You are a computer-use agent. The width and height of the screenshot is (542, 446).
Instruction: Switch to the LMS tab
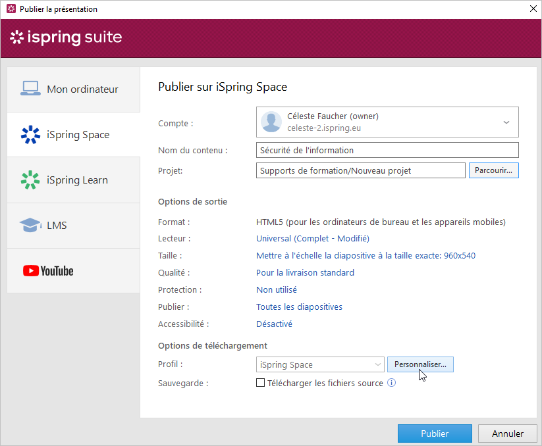click(x=74, y=225)
